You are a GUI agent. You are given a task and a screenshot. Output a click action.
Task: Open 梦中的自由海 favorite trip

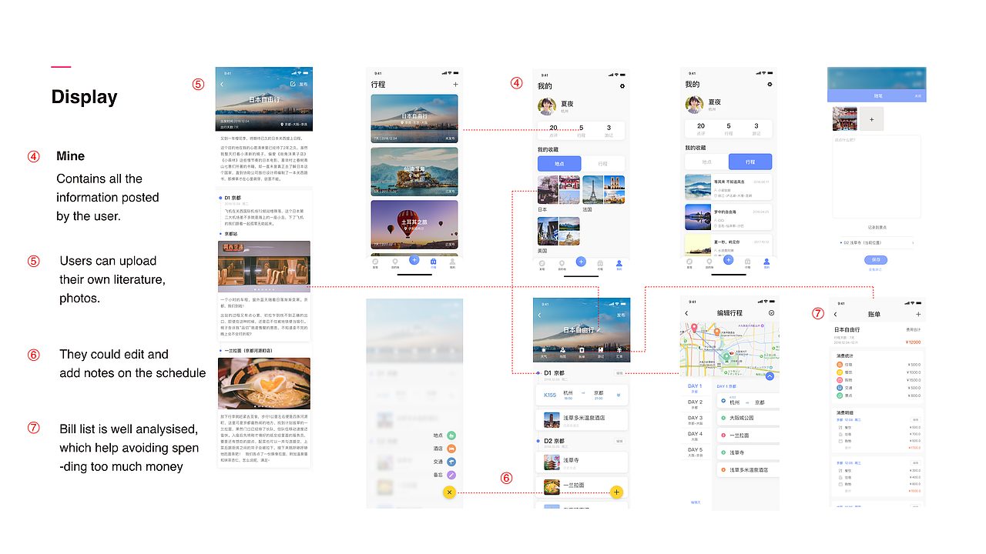[728, 217]
